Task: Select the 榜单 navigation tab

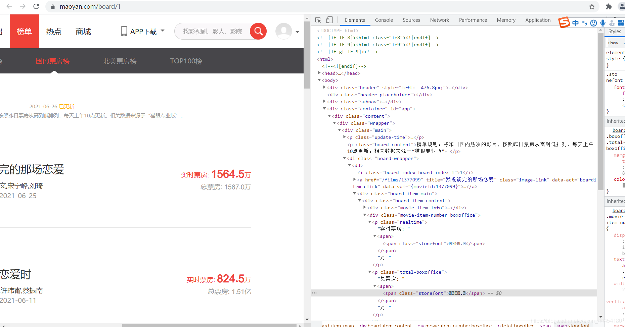Action: coord(24,31)
